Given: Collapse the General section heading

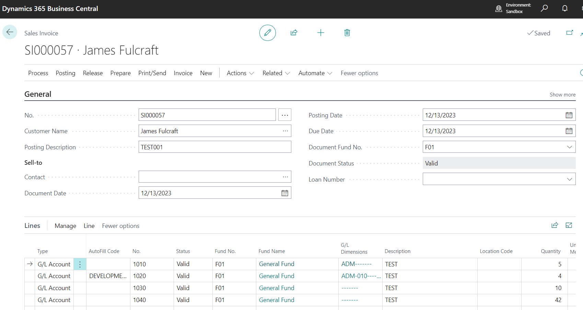Looking at the screenshot, I should click(x=38, y=94).
